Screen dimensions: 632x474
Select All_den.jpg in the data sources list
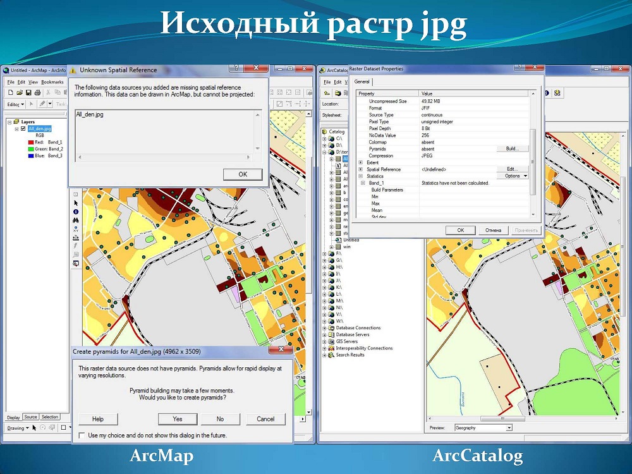pos(90,114)
